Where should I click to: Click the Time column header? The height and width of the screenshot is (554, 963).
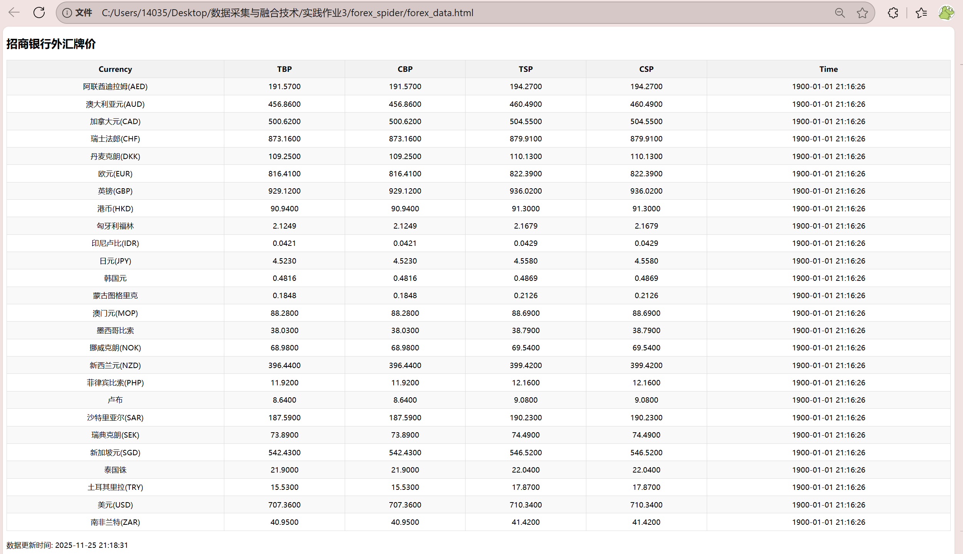[828, 69]
